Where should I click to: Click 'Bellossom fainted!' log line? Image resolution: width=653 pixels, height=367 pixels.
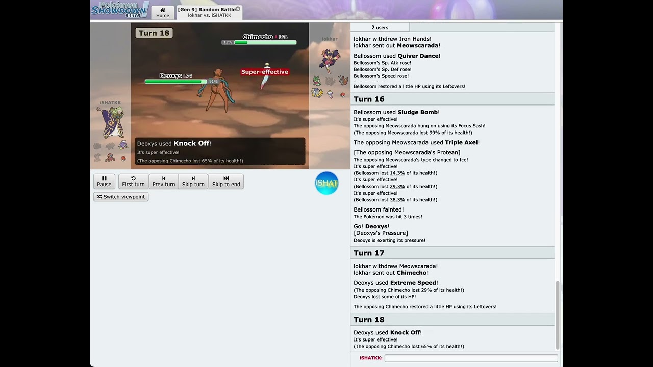379,209
